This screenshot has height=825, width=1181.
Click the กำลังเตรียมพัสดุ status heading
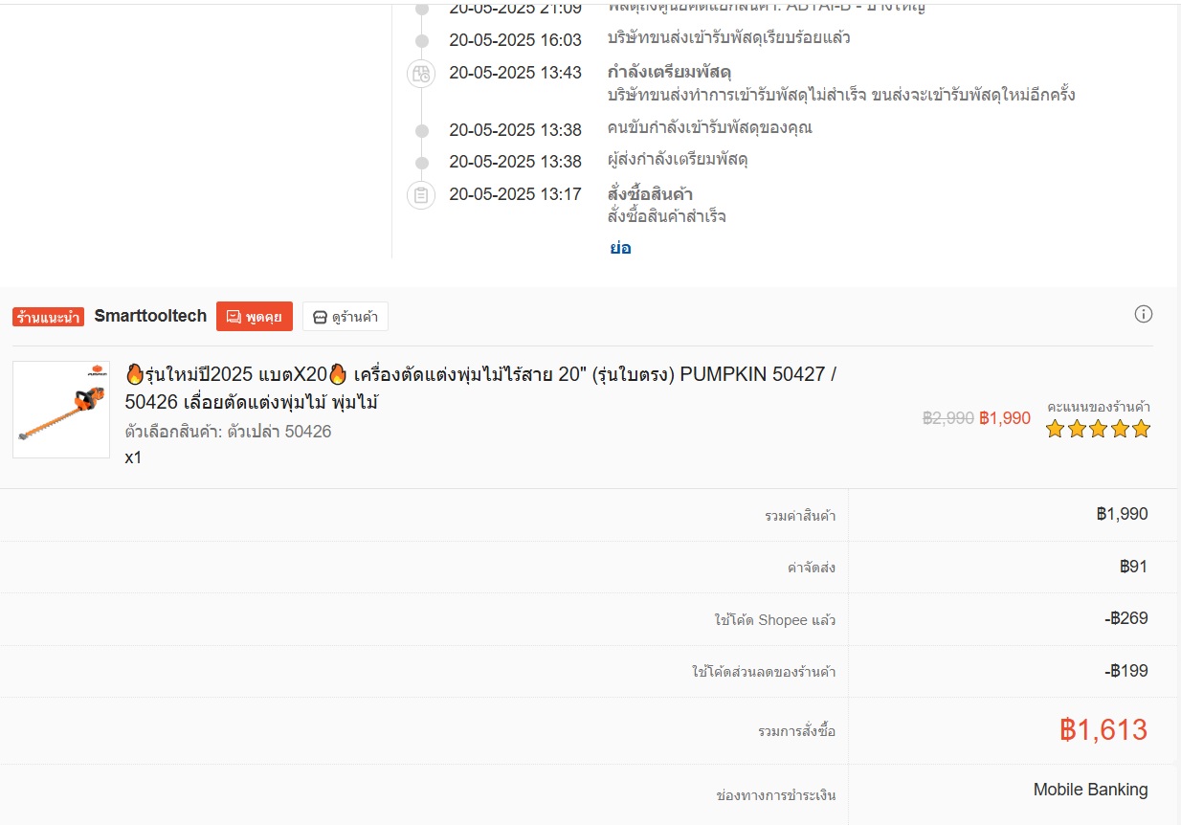[x=670, y=73]
